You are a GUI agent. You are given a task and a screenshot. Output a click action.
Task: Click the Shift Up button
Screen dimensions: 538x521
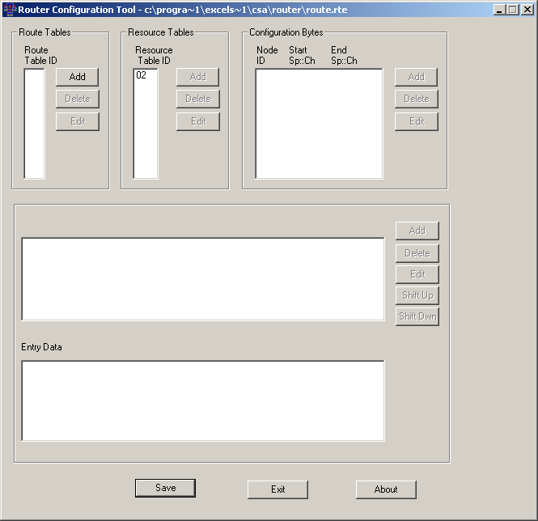click(x=417, y=295)
